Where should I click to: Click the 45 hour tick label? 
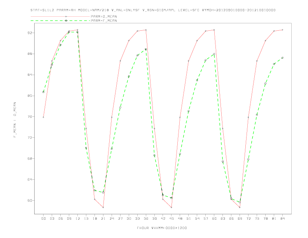click(171, 219)
